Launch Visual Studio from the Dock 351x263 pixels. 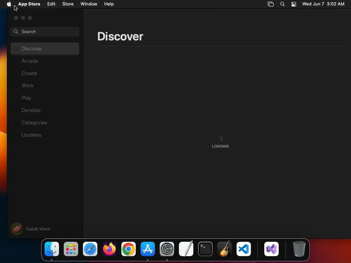tap(271, 249)
